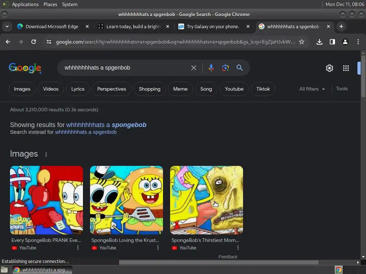
Task: Open the Chrome profile icon
Action: point(345,42)
